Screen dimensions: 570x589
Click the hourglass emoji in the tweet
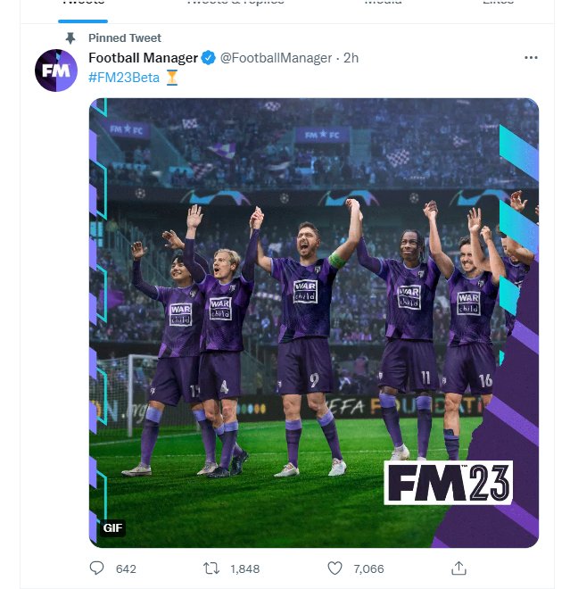point(172,77)
